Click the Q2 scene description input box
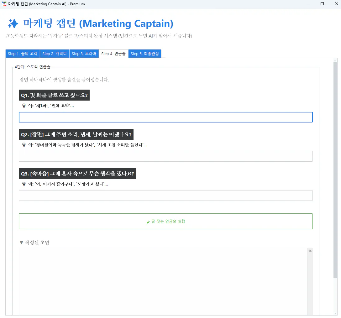Viewport: 341px width, 318px height. coord(165,156)
